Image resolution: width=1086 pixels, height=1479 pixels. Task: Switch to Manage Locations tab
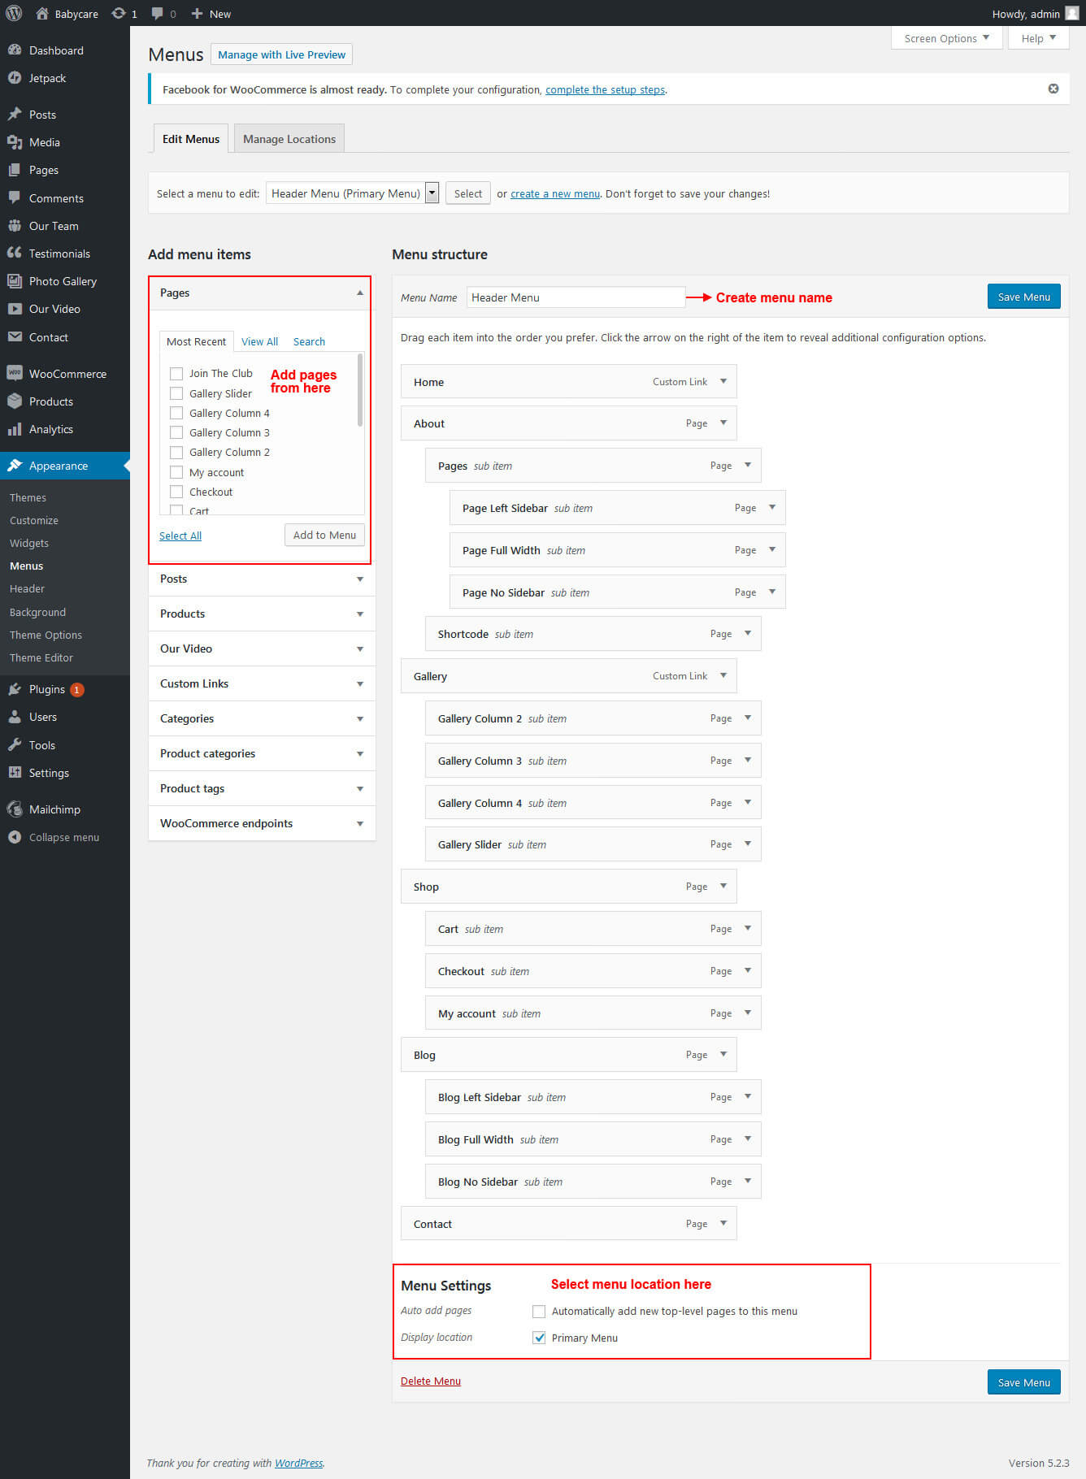(x=289, y=139)
